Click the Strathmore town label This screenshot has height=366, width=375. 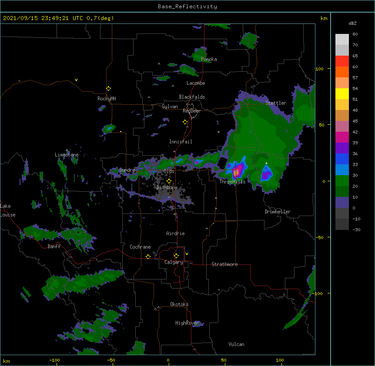coord(224,264)
